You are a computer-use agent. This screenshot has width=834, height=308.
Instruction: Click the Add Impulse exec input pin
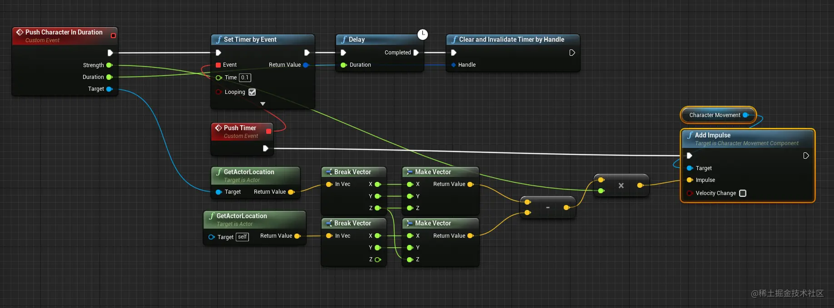click(690, 156)
